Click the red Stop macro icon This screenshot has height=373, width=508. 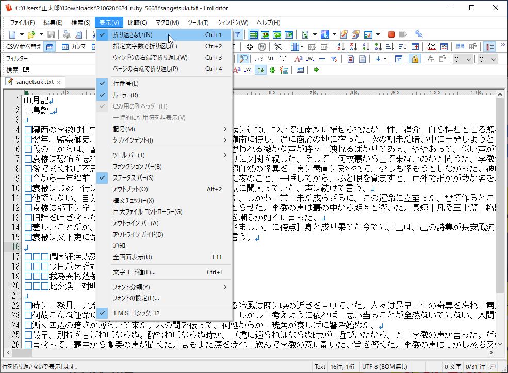click(x=391, y=34)
